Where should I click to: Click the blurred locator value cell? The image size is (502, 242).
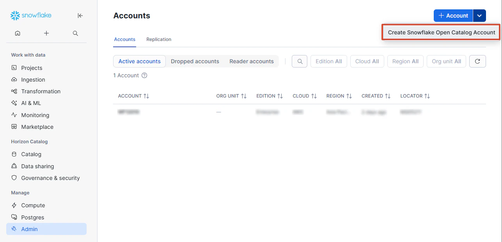pos(411,112)
